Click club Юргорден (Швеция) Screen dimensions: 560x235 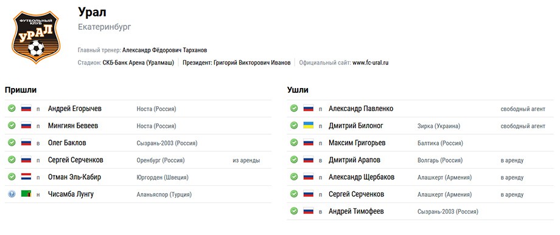click(x=163, y=177)
